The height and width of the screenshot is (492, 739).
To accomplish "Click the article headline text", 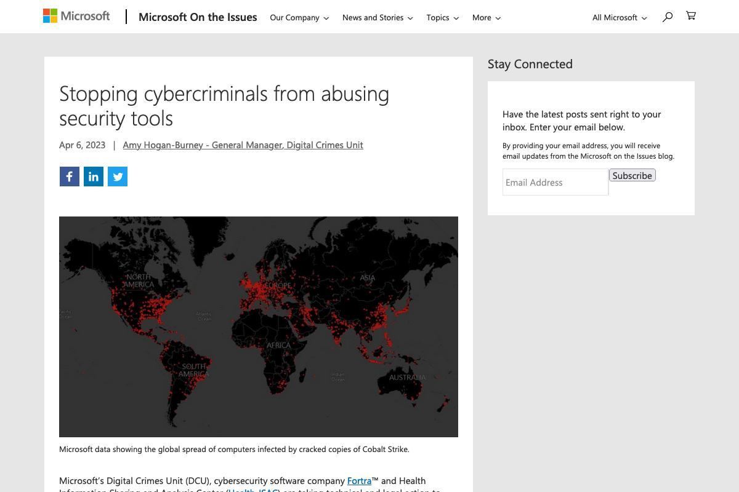I will (x=224, y=105).
